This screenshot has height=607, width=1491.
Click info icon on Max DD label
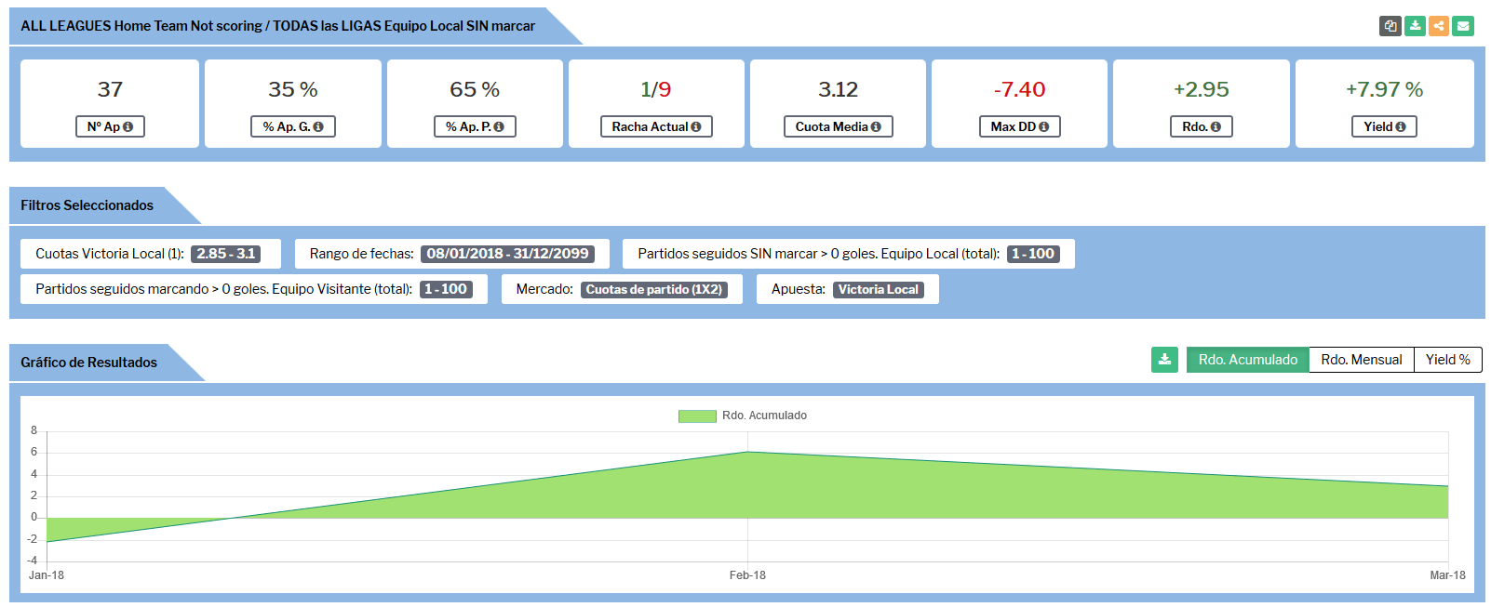tap(1043, 127)
